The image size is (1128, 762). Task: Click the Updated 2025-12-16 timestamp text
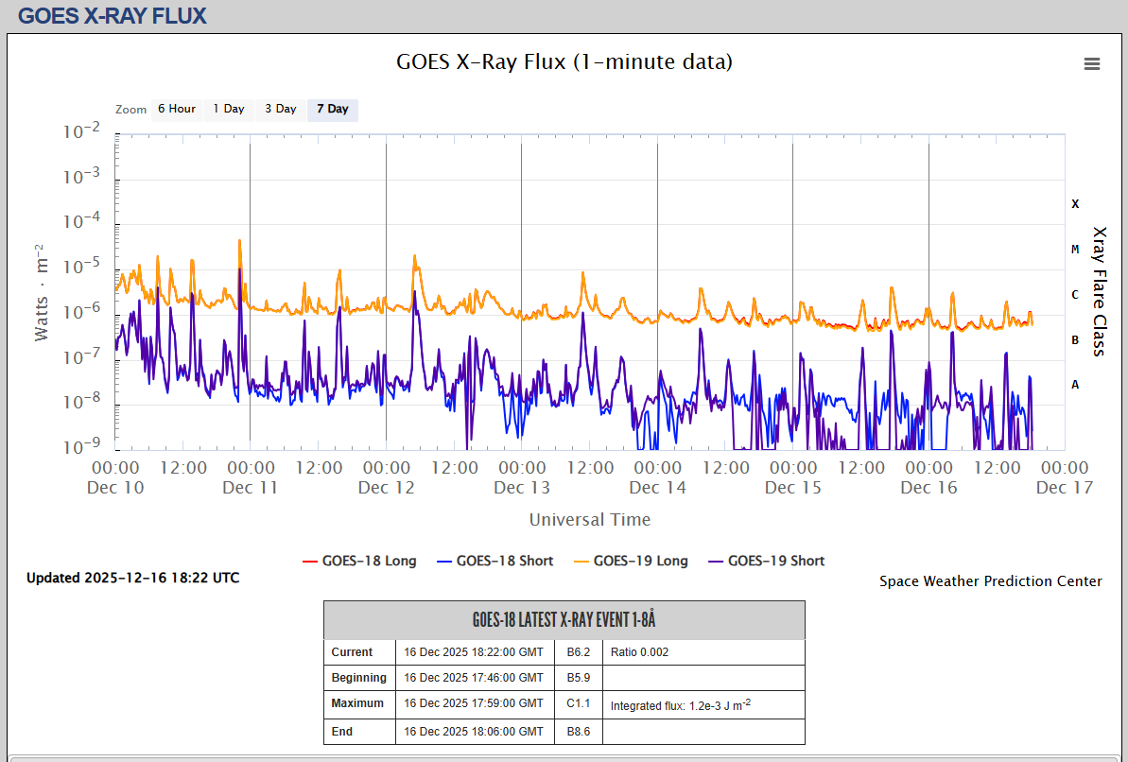(132, 578)
